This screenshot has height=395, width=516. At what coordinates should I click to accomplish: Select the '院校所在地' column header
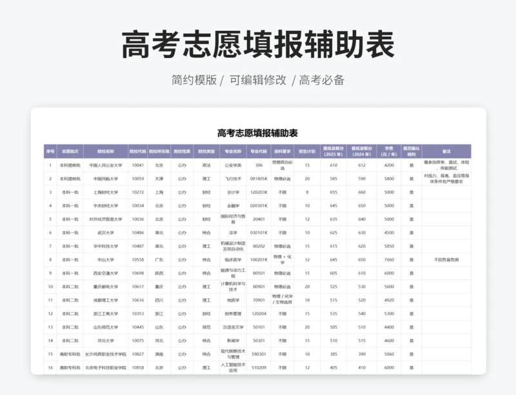pos(159,151)
